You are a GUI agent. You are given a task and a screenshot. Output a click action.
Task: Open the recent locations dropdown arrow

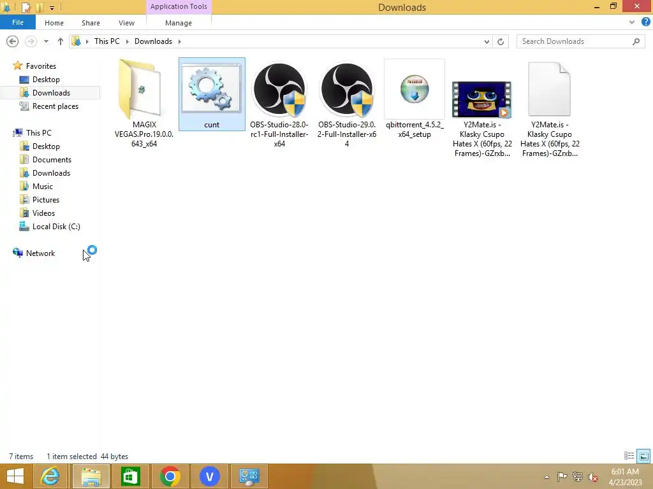pyautogui.click(x=46, y=41)
